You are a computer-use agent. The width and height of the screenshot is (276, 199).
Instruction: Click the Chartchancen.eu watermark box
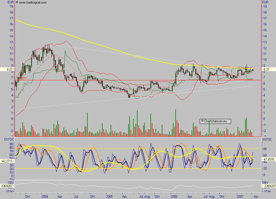pos(215,121)
